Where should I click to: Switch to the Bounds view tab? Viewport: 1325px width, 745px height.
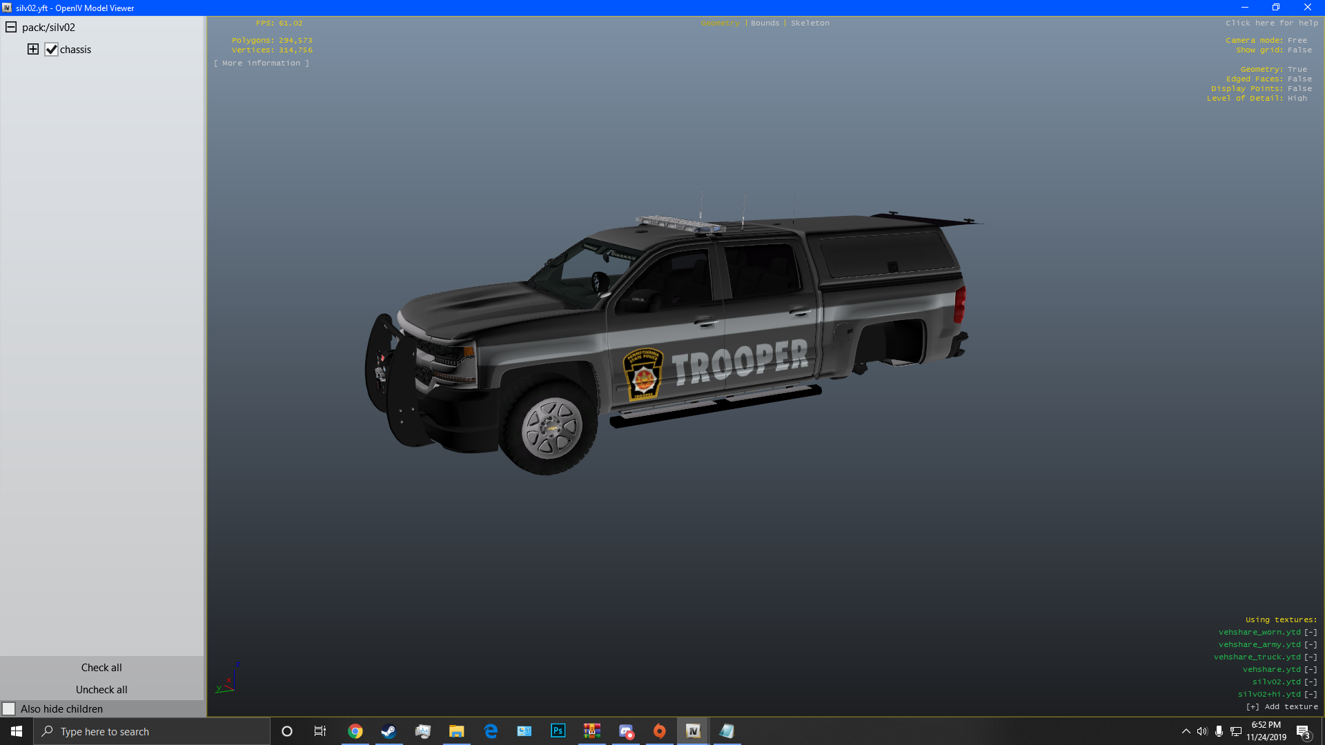765,23
